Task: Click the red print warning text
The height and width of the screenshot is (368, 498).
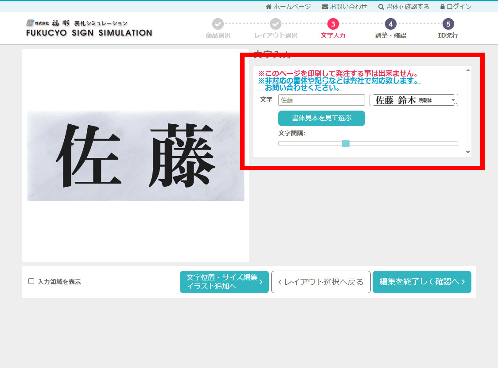Action: tap(338, 73)
